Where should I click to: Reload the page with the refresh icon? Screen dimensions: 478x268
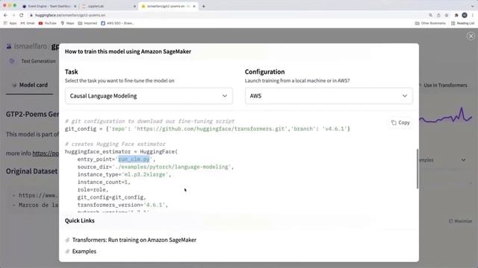pos(22,15)
